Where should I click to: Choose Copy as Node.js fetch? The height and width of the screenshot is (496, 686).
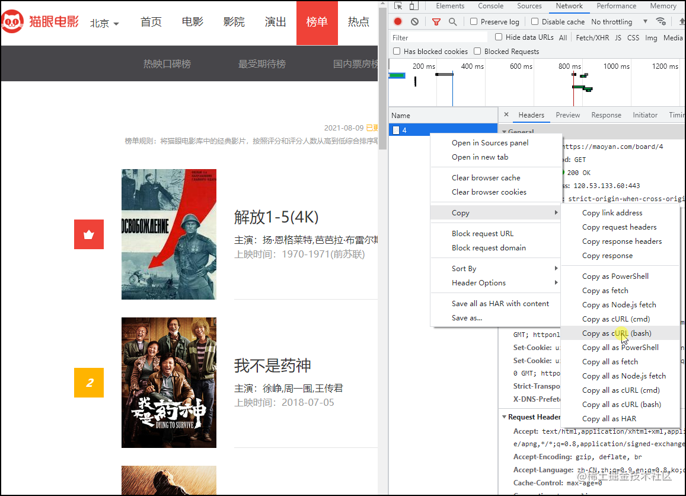(x=620, y=305)
